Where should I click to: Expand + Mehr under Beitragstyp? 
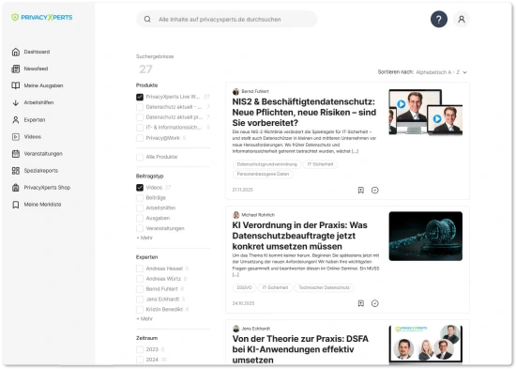click(x=144, y=238)
